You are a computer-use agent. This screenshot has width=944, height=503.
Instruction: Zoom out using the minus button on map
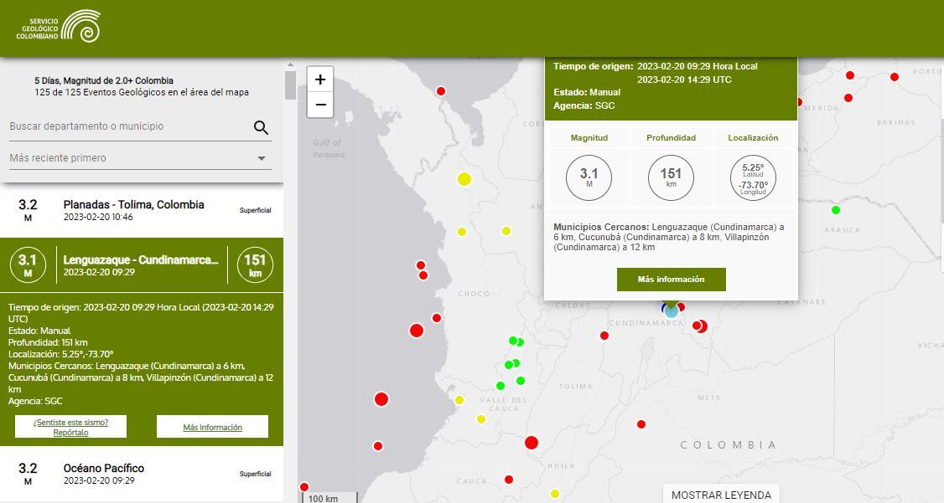[319, 105]
